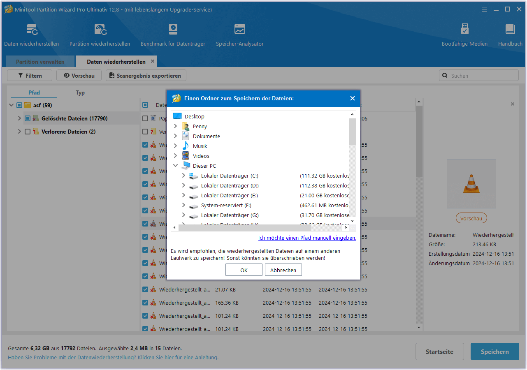Click drive icon of Lokaler Datenträger (D:)

pos(194,186)
